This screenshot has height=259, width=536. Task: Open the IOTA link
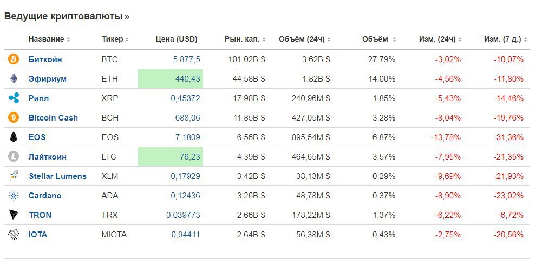[38, 235]
